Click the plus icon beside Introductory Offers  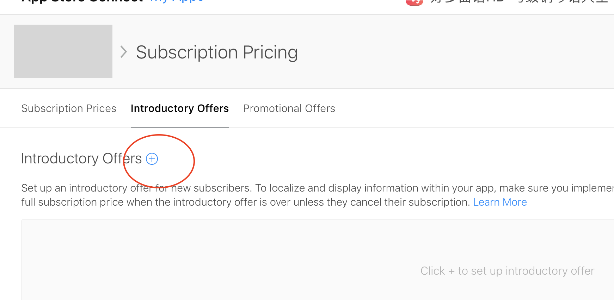point(152,159)
